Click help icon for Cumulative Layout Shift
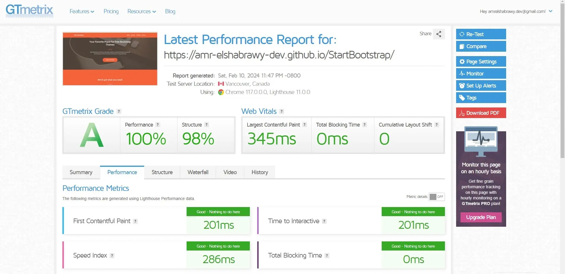Image resolution: width=565 pixels, height=274 pixels. (437, 125)
